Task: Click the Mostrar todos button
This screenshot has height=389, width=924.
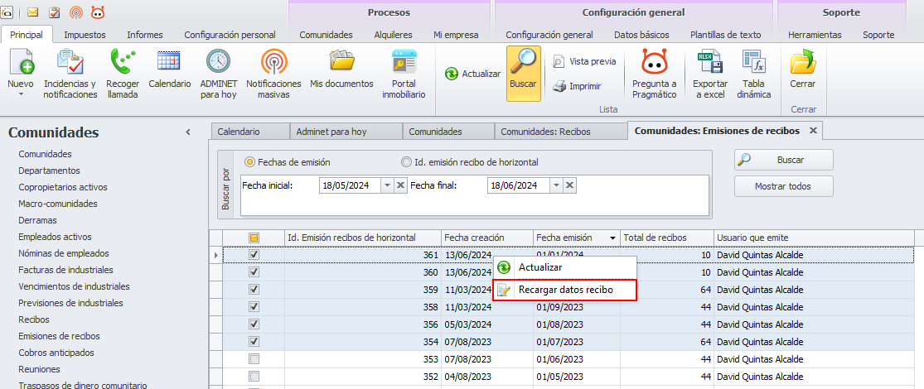Action: point(783,186)
